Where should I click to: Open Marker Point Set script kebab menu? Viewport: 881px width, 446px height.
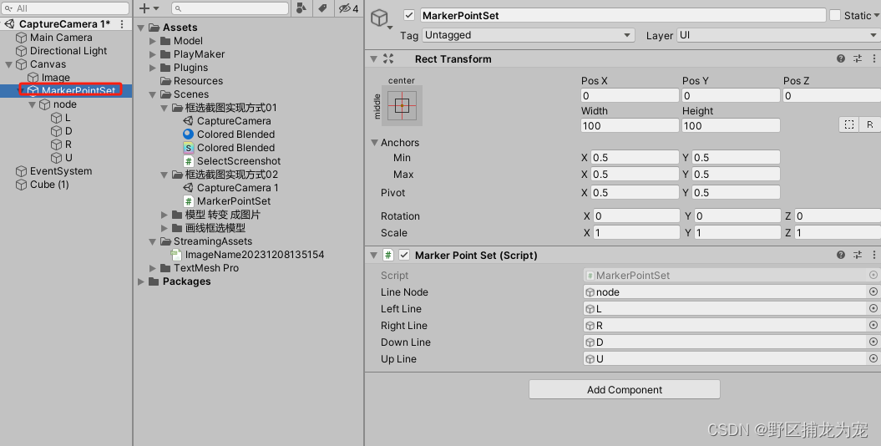click(x=873, y=255)
